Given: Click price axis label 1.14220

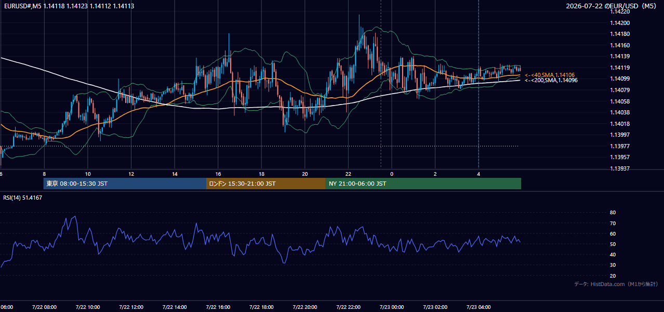Looking at the screenshot, I should point(619,11).
